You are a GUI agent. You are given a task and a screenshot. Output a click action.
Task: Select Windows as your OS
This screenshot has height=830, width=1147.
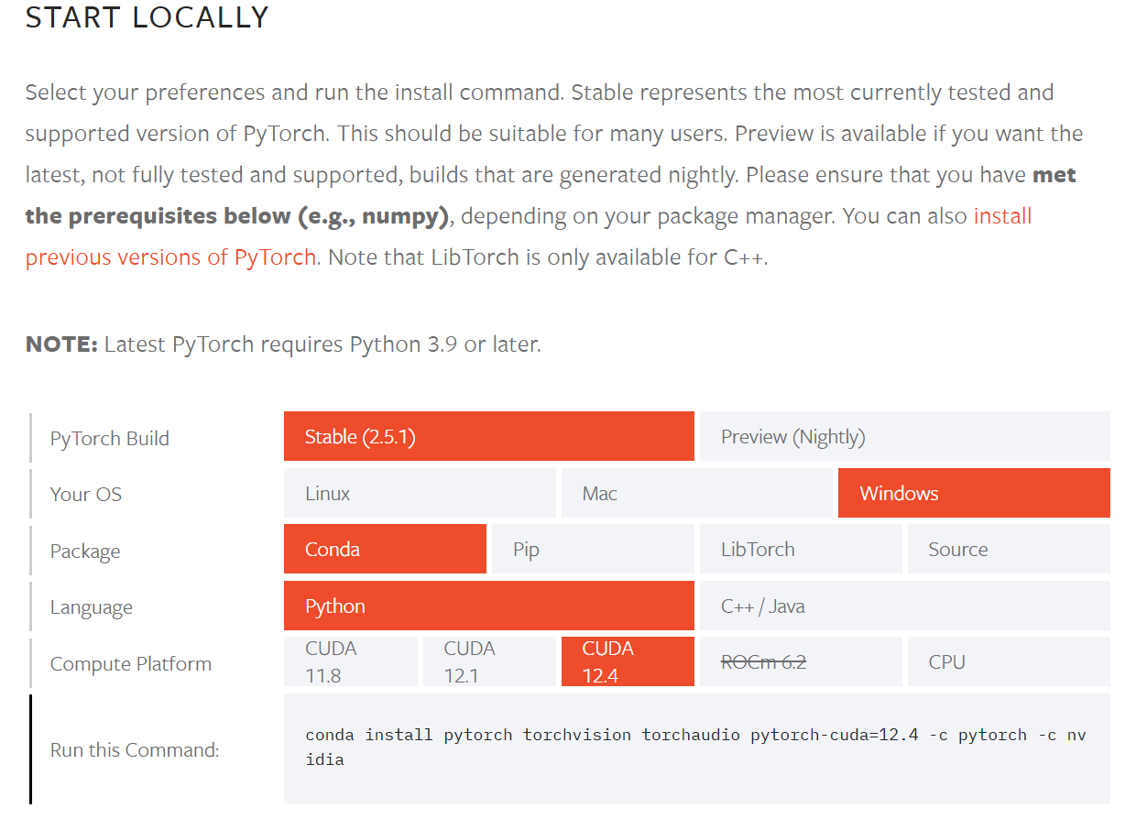pos(974,493)
